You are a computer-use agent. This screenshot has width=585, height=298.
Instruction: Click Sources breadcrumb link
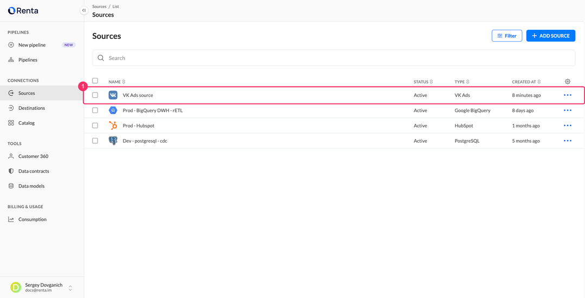click(x=99, y=6)
